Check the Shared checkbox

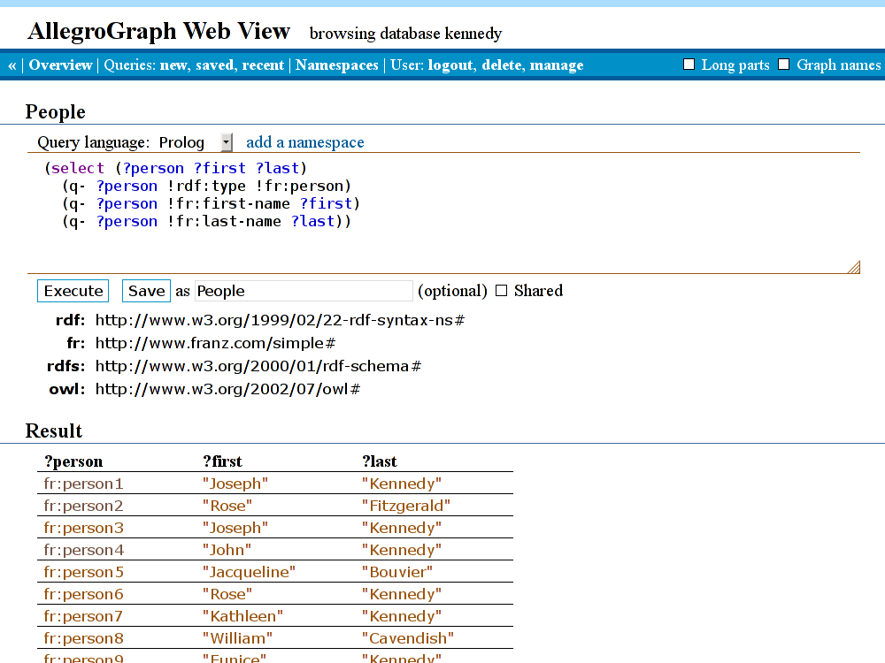tap(501, 291)
